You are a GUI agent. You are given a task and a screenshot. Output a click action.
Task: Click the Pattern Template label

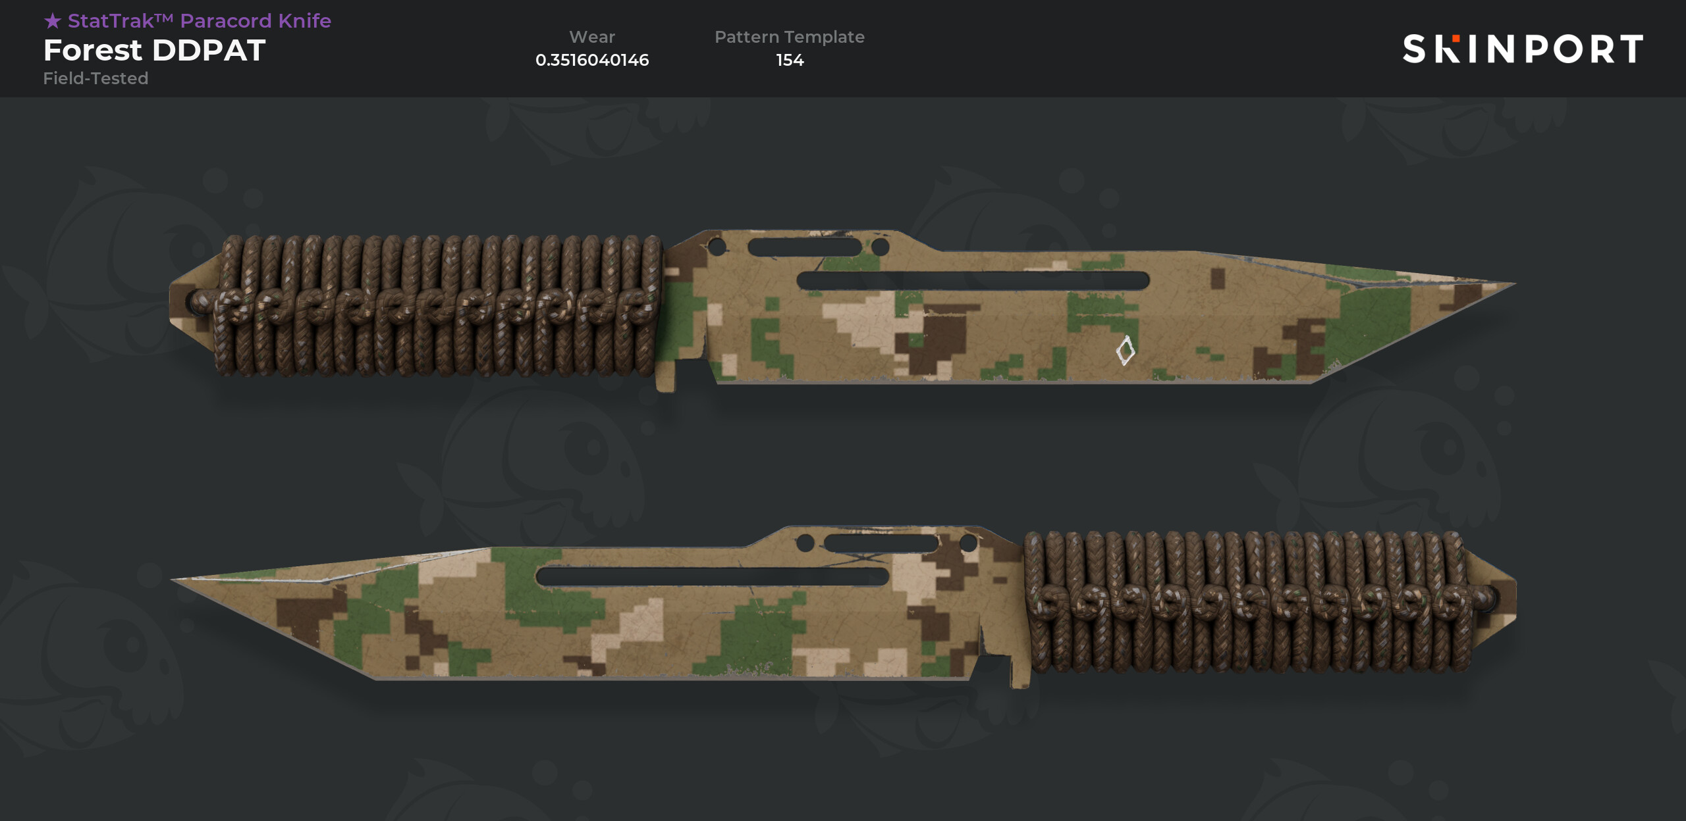pyautogui.click(x=790, y=37)
